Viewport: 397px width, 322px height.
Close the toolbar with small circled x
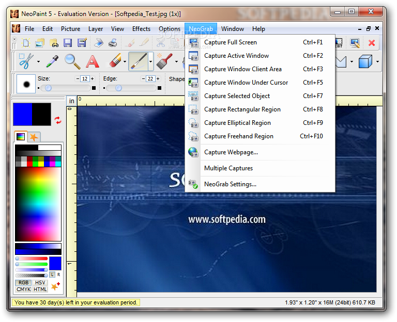tap(14, 39)
